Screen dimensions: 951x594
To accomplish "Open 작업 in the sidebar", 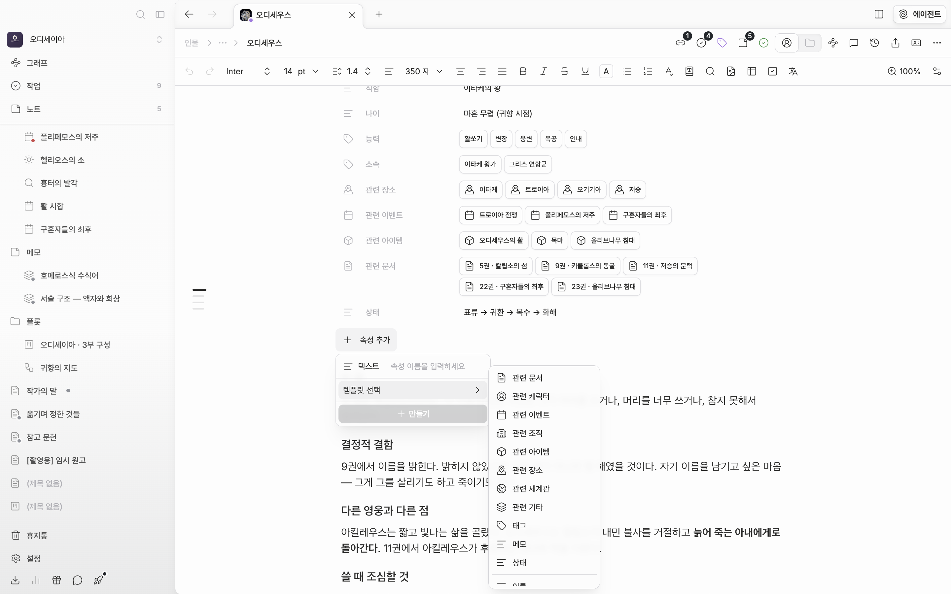I will click(87, 86).
